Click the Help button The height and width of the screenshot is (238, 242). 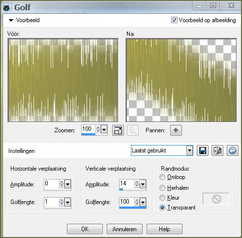164,229
